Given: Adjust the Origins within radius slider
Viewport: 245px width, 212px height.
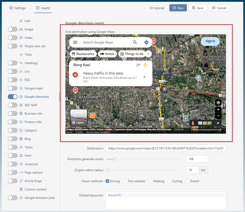Looking at the screenshot, I should pos(107,170).
